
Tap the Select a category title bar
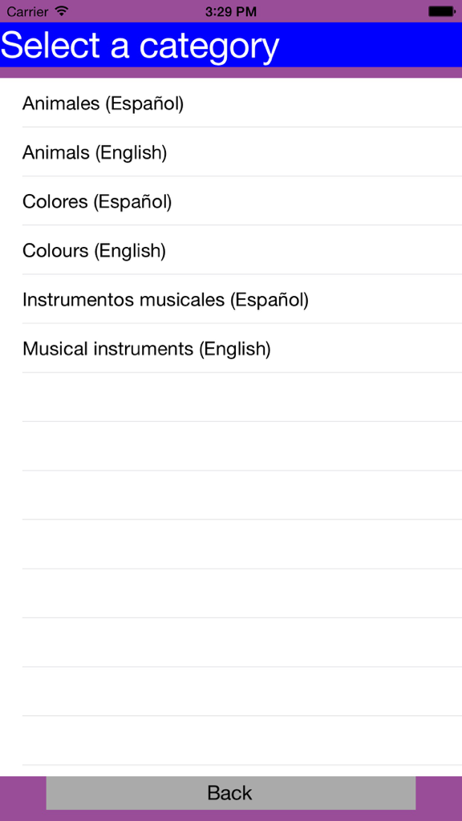(231, 46)
